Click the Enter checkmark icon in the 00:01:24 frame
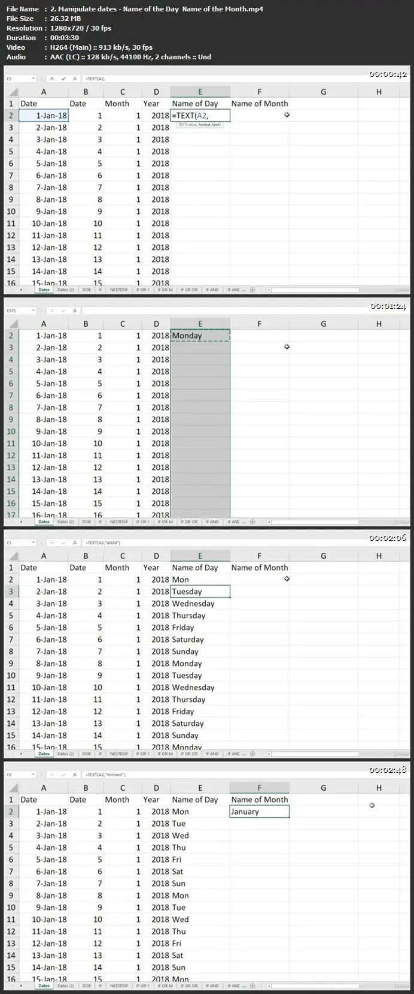The width and height of the screenshot is (414, 994). click(63, 311)
